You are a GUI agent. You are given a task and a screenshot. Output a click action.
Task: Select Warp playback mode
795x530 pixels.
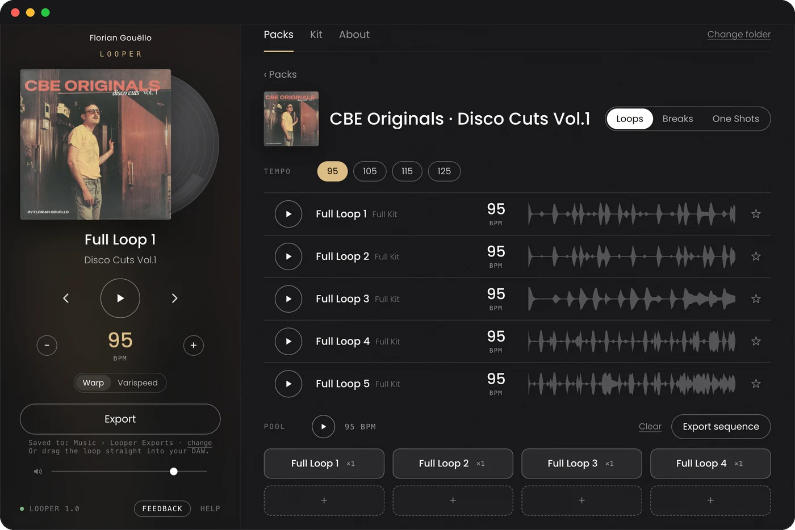93,383
